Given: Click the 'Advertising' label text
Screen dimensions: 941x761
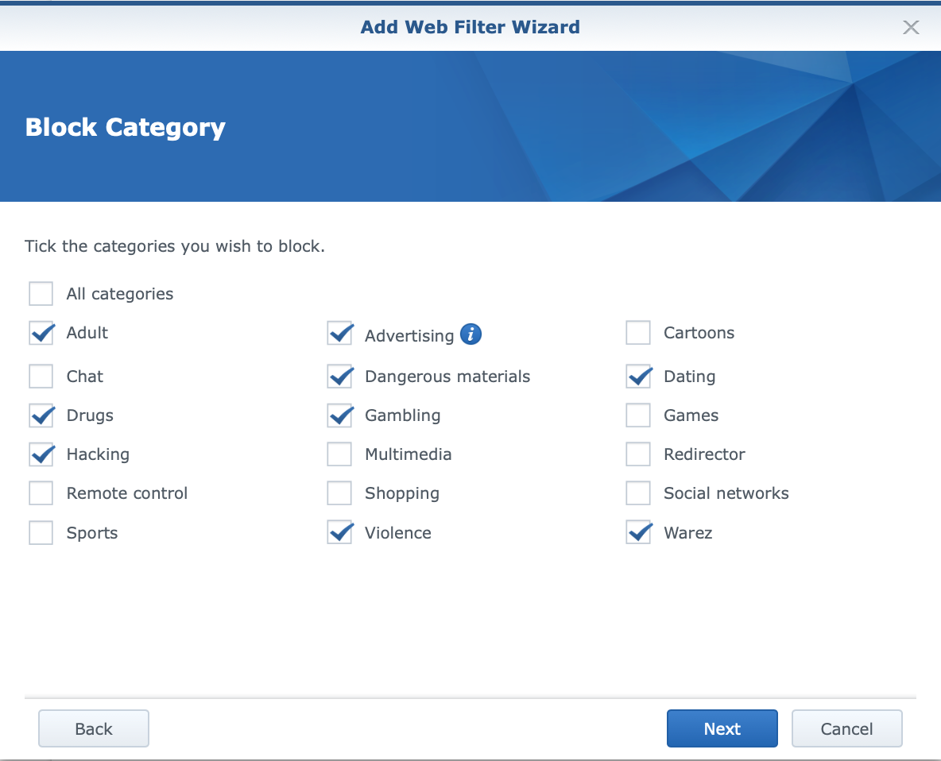Looking at the screenshot, I should pos(409,336).
